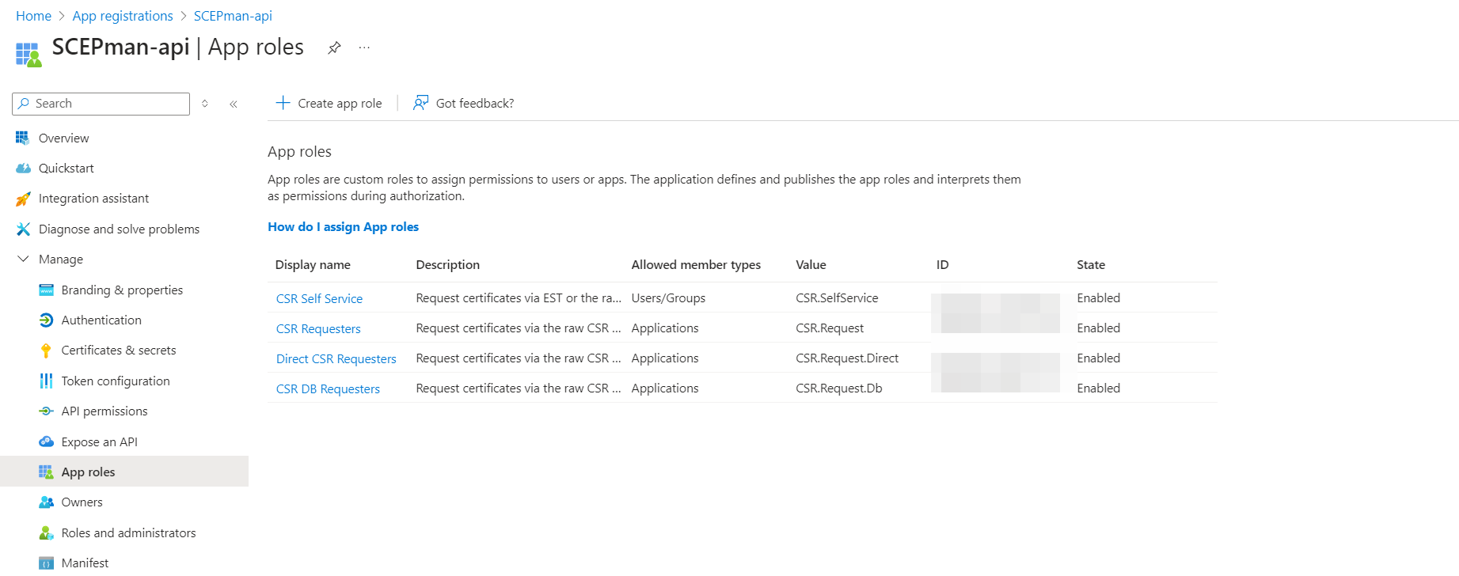This screenshot has height=576, width=1459.
Task: Toggle the sidebar menu expand/collapse arrows
Action: tap(205, 104)
